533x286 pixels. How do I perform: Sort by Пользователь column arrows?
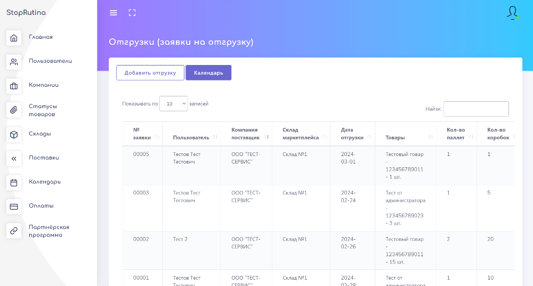click(x=215, y=137)
